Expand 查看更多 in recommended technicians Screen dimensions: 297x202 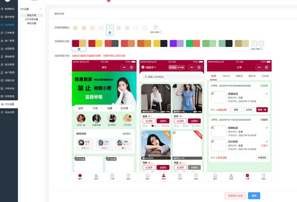coord(127,134)
